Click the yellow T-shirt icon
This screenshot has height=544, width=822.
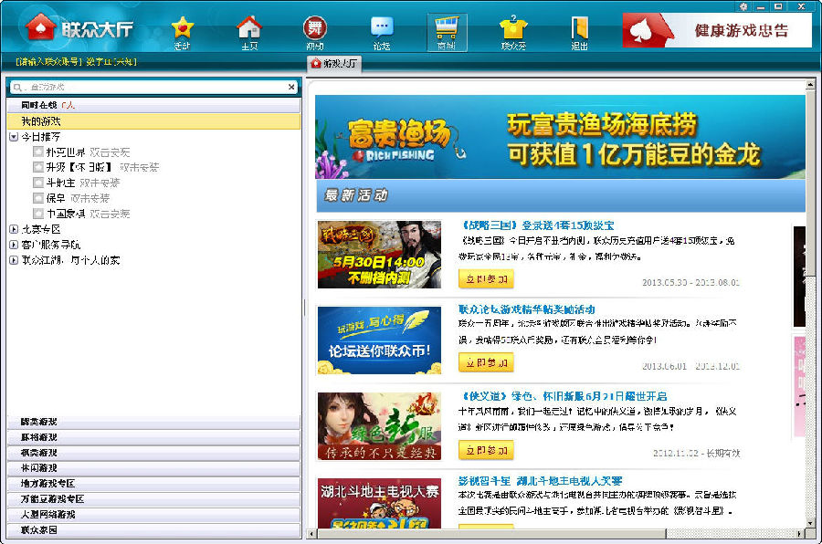(x=513, y=27)
